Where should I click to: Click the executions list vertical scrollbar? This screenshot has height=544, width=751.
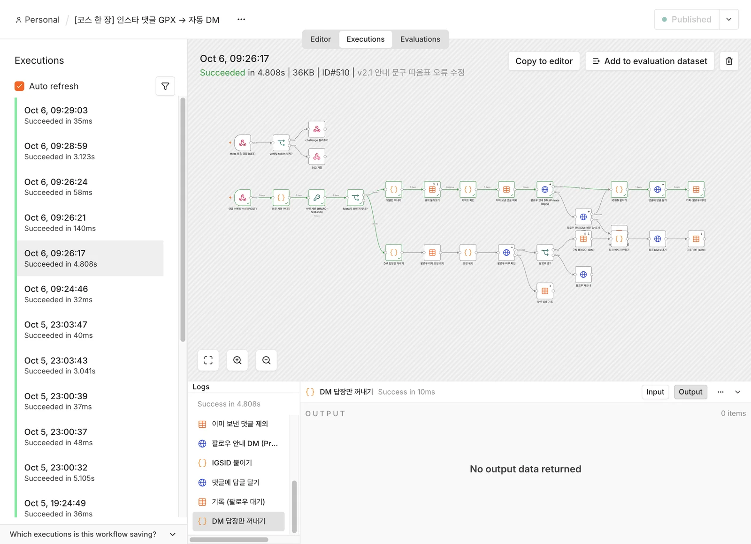pos(183,220)
